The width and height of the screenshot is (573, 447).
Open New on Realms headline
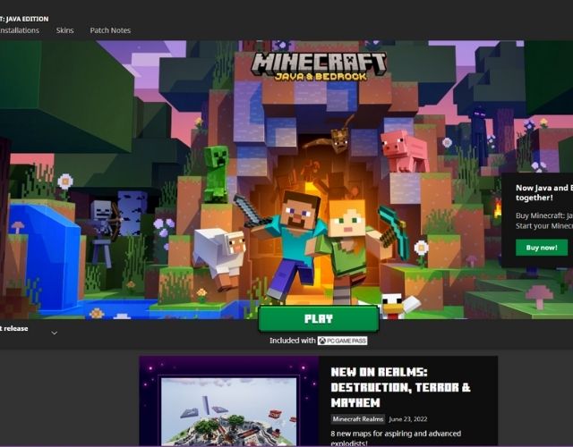(400, 387)
